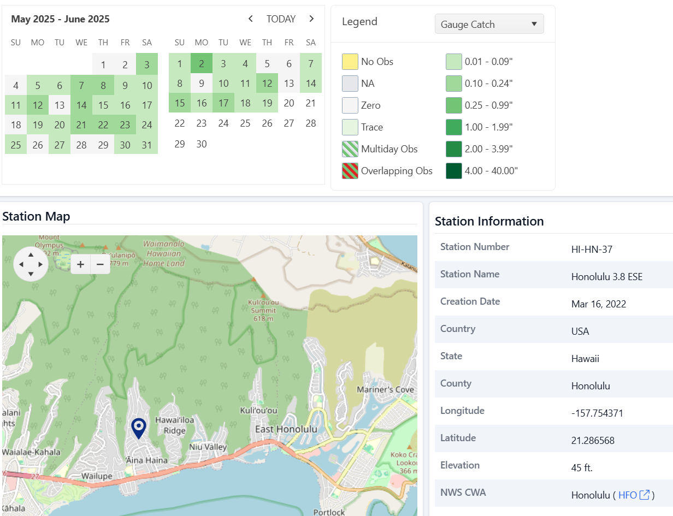Click the blue station location pin
This screenshot has width=673, height=516.
coord(139,428)
